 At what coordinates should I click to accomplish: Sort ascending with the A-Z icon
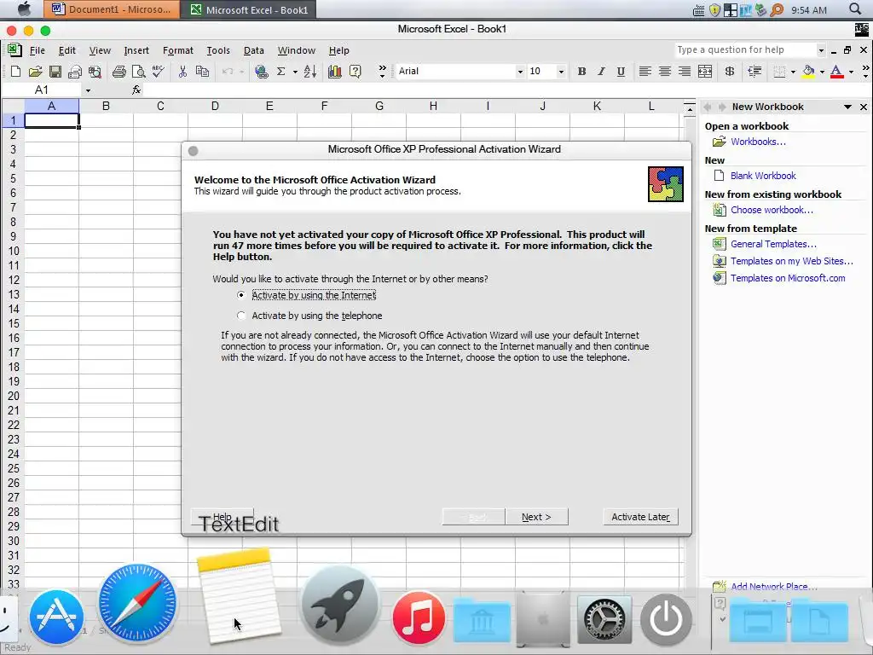[x=310, y=72]
